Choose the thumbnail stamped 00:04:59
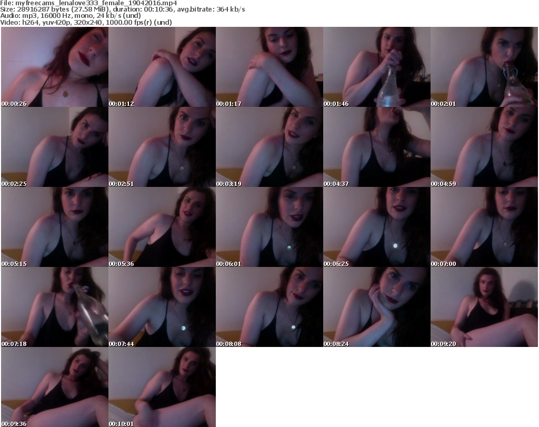Image resolution: width=539 pixels, height=427 pixels. pyautogui.click(x=484, y=147)
